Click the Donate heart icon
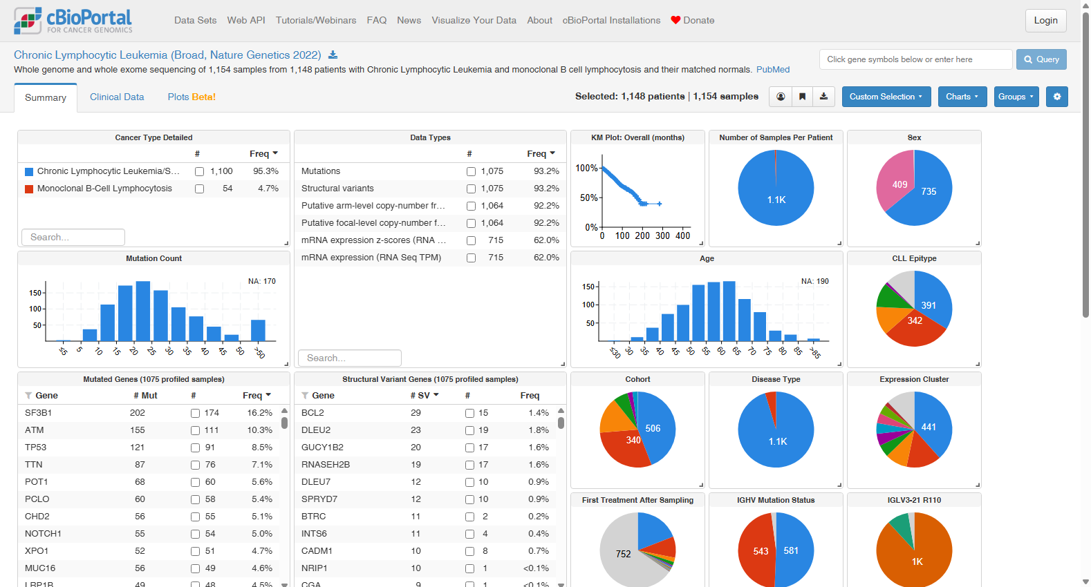This screenshot has width=1091, height=587. coord(675,20)
